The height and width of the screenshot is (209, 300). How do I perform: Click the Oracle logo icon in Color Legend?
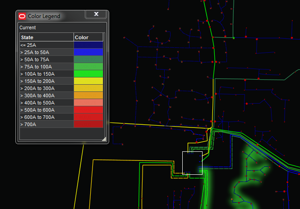[22, 16]
